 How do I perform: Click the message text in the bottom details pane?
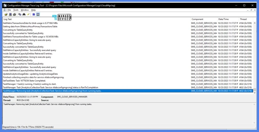[47, 104]
